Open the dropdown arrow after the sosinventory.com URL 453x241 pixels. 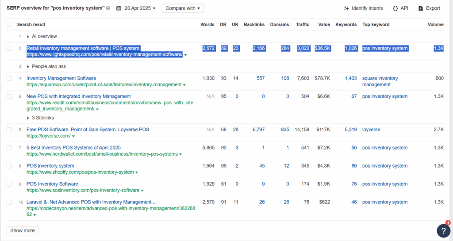click(142, 191)
